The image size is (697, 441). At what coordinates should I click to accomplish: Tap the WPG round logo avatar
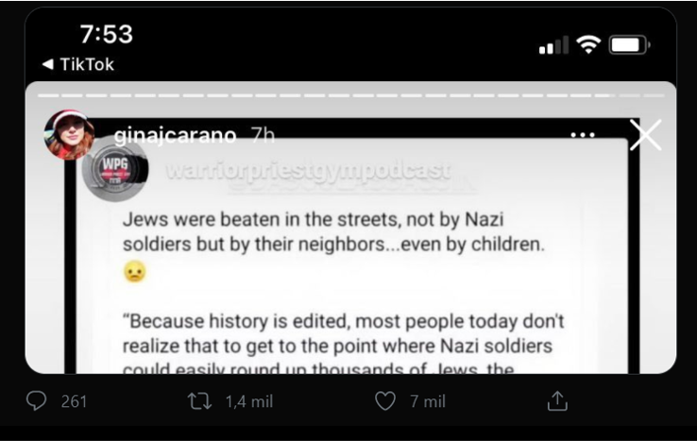[x=115, y=170]
